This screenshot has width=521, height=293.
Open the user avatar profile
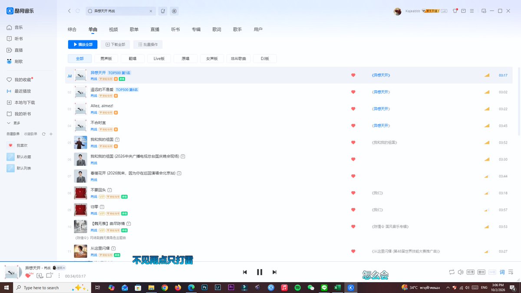pyautogui.click(x=397, y=11)
